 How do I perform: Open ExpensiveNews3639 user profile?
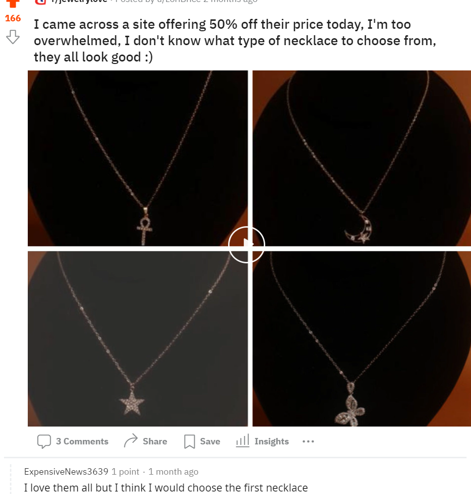pyautogui.click(x=66, y=472)
